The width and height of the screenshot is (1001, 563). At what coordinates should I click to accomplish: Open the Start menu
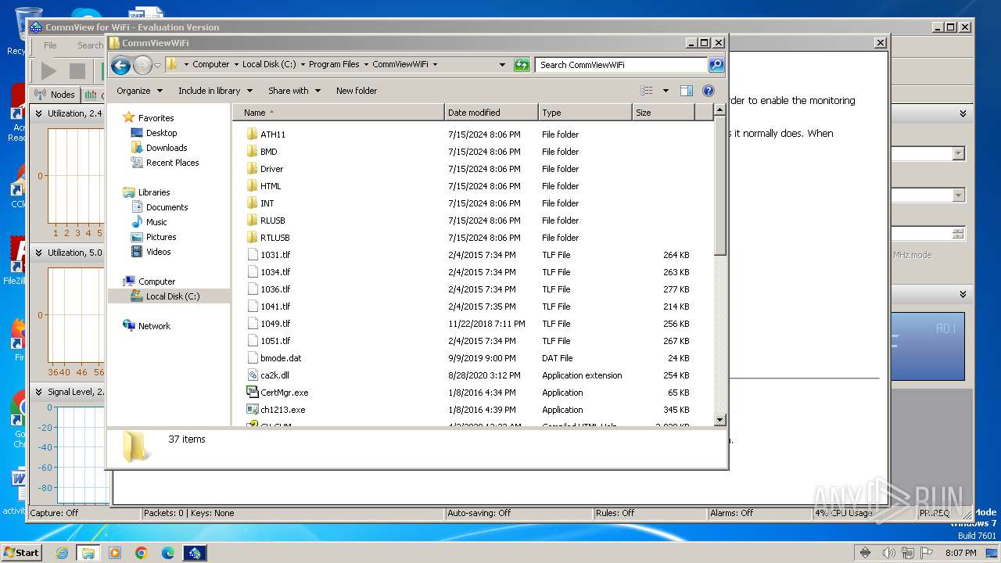coord(22,553)
